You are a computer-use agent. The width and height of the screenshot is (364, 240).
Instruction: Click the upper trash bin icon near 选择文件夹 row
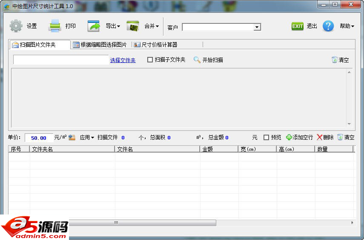tap(334, 60)
